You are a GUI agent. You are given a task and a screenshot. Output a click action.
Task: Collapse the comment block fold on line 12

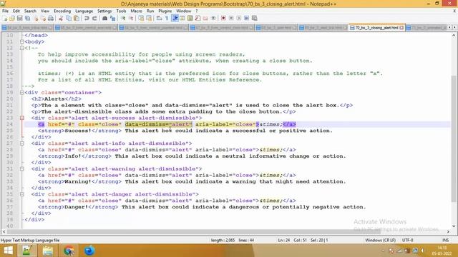pyautogui.click(x=22, y=48)
